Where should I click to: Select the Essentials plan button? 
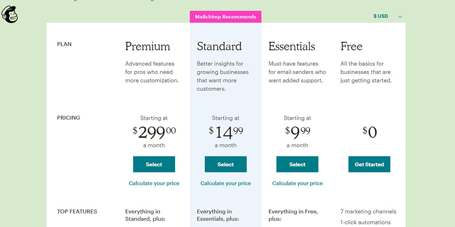(x=297, y=164)
